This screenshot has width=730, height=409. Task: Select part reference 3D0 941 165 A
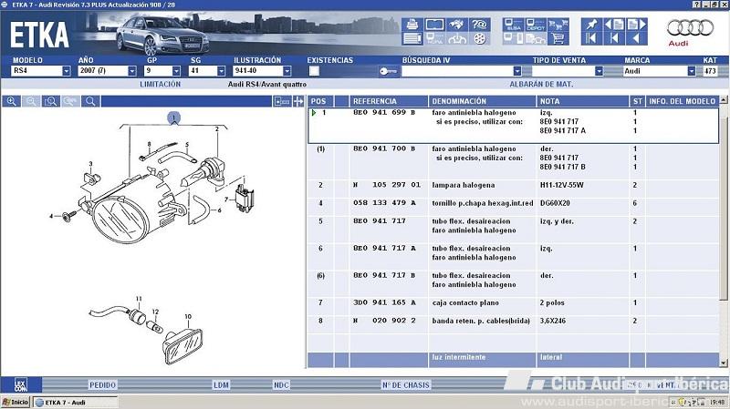click(x=384, y=302)
